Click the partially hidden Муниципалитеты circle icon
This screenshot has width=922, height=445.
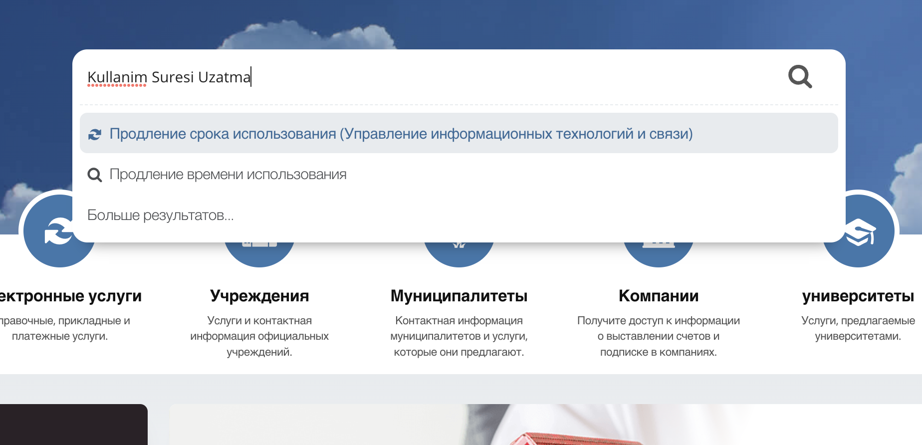(x=459, y=253)
